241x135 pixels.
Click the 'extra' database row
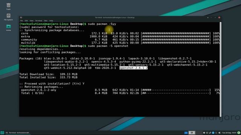[119, 37]
